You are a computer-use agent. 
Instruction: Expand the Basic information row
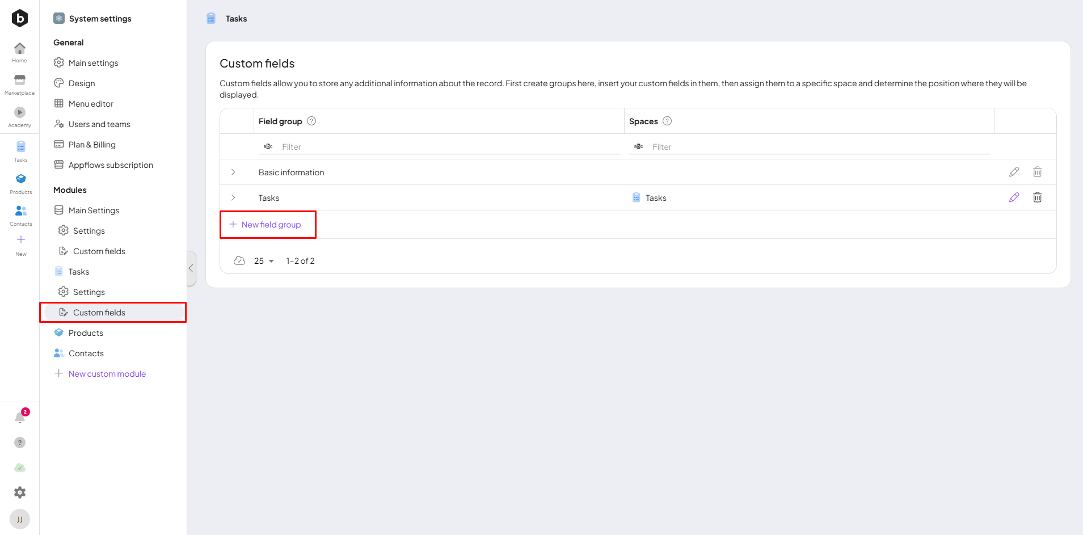pyautogui.click(x=233, y=172)
